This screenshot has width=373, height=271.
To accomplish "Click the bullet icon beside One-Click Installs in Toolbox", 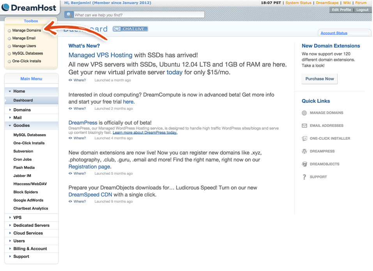I will [9, 61].
